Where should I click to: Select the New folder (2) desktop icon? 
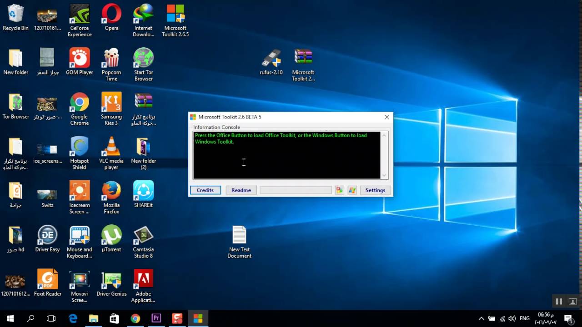[143, 154]
